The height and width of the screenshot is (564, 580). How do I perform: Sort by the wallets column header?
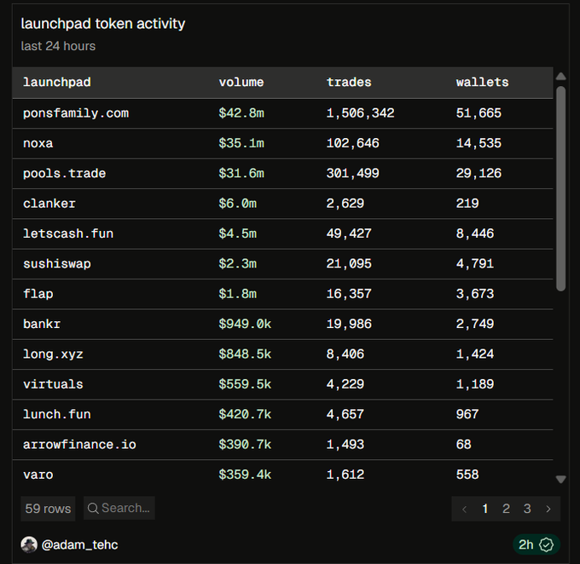pyautogui.click(x=483, y=82)
